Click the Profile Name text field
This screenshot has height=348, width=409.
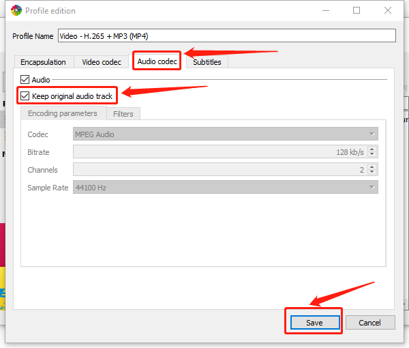227,35
